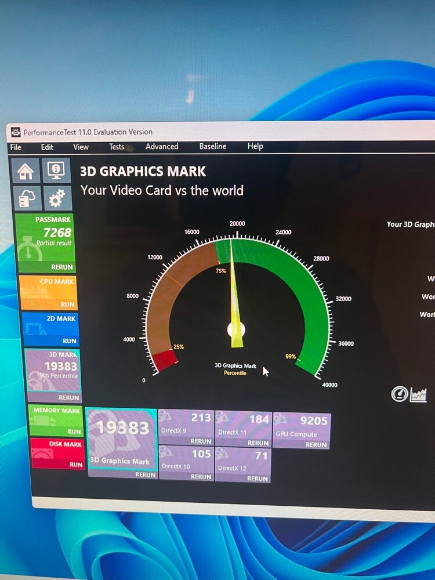Click the DirectX 10 score 105
This screenshot has width=435, height=580.
click(201, 454)
